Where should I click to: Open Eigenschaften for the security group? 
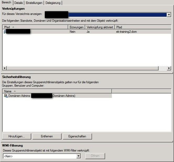(78, 136)
